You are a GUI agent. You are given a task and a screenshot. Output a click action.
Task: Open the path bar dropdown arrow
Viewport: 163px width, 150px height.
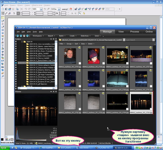click(124, 40)
